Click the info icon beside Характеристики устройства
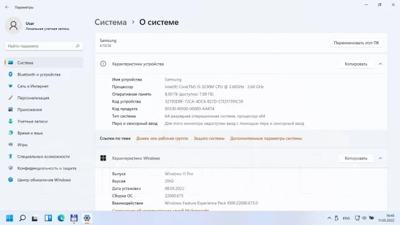Screen dimensions: 400x225 pos(103,64)
